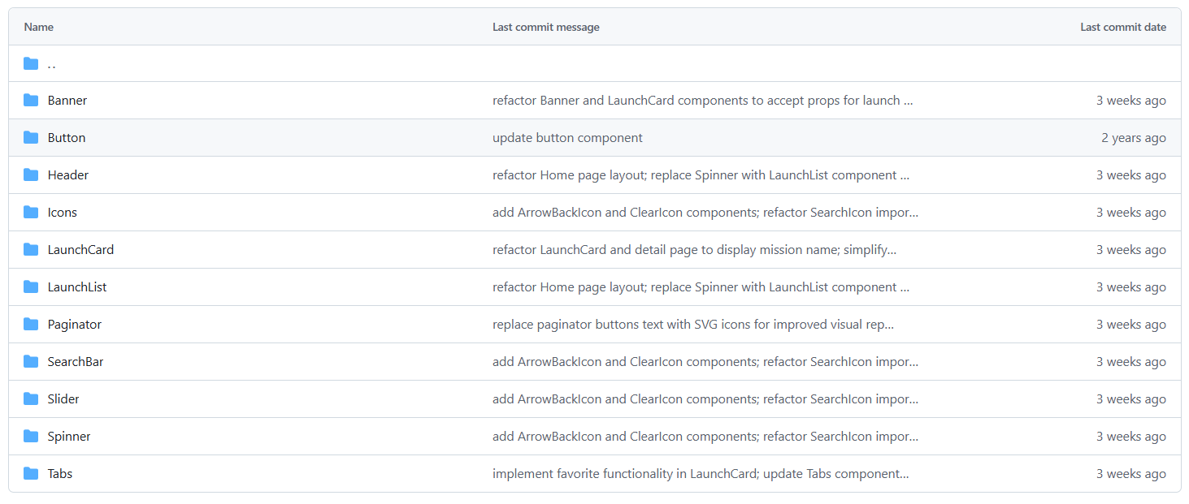Open the Banner row commit message link

click(x=702, y=101)
